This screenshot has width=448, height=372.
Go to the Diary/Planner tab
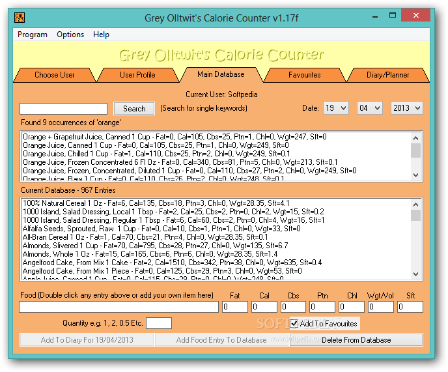click(x=387, y=75)
